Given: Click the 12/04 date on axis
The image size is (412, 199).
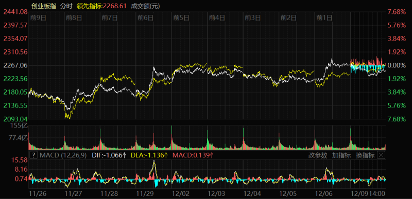Looking at the screenshot, I should tap(253, 193).
